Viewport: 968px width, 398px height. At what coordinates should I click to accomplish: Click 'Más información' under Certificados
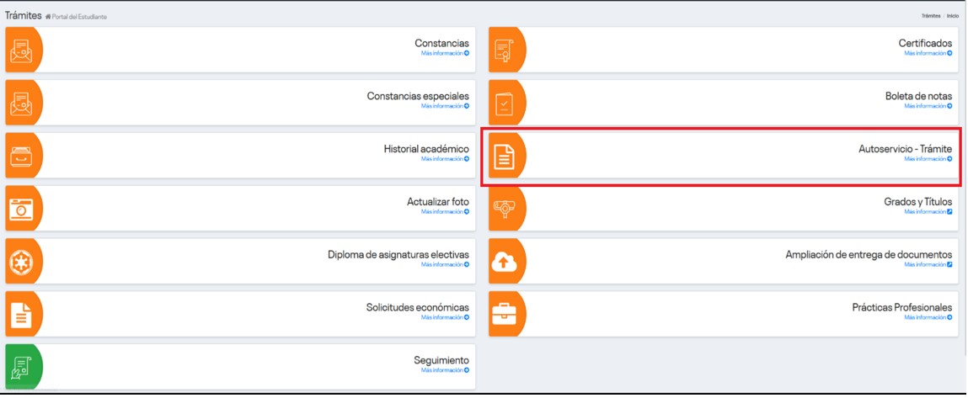928,53
